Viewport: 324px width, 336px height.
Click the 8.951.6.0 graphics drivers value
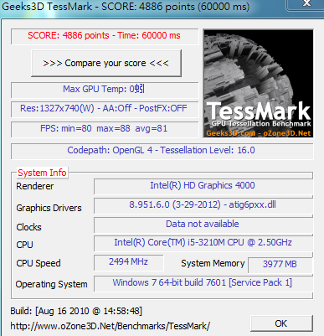(x=203, y=205)
